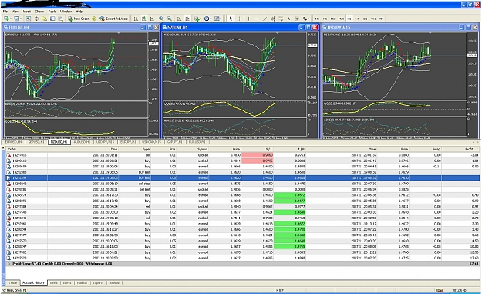Open the Market Watch window icon
Image resolution: width=482 pixels, height=294 pixels.
29,19
